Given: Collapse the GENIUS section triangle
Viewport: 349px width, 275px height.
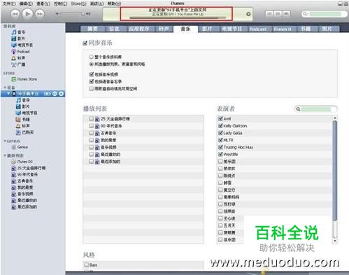Looking at the screenshot, I should point(5,141).
